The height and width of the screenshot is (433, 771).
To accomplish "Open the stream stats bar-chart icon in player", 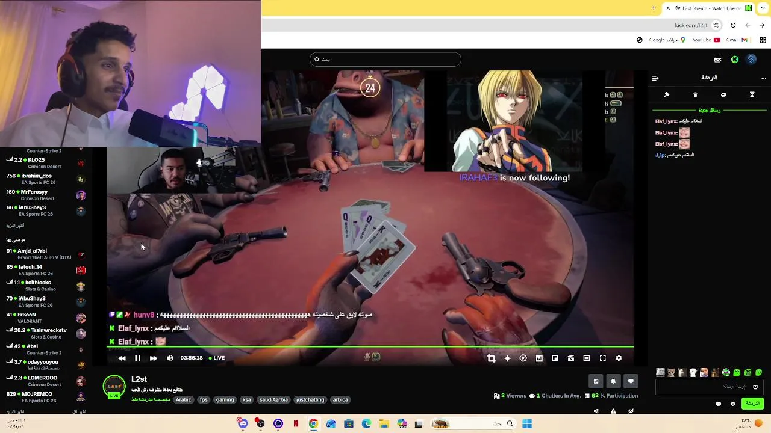I will point(539,358).
